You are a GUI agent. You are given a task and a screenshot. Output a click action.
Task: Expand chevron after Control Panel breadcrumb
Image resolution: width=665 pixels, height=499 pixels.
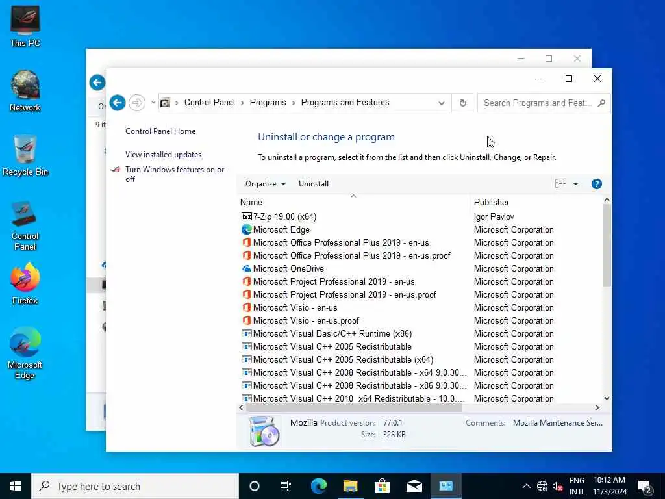(242, 103)
